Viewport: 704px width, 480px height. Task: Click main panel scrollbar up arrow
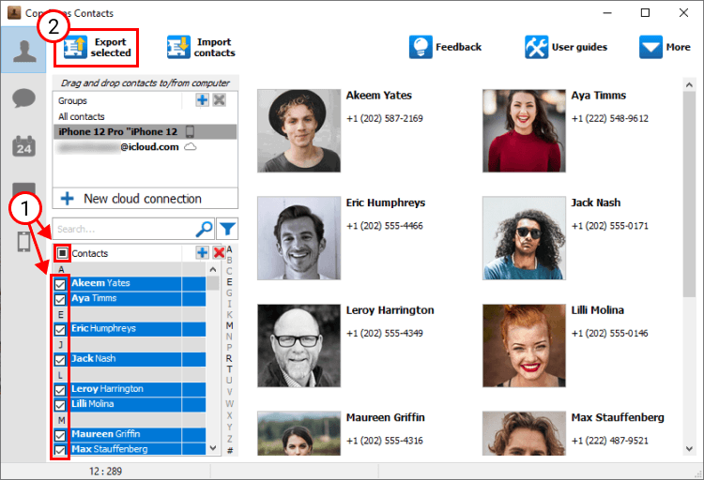tap(689, 84)
